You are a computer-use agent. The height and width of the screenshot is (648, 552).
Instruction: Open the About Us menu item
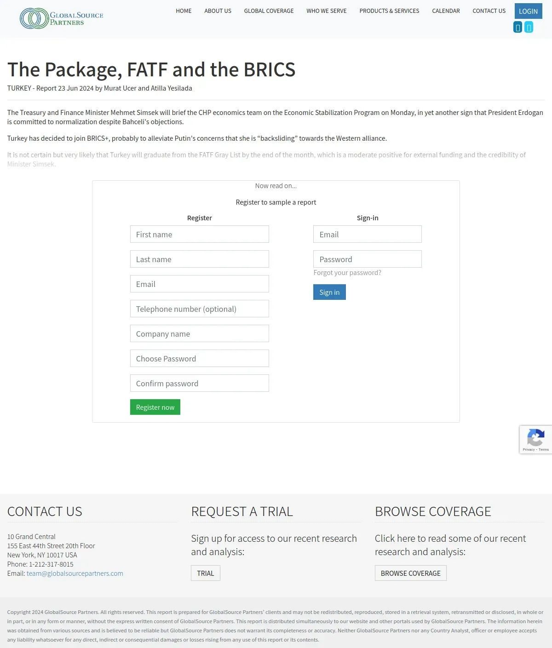click(218, 11)
